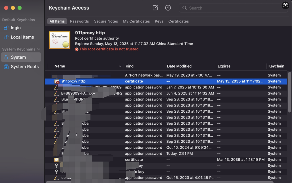Click the 'Oct 10, 2024 at 9:09:24...' date cell
292x183 pixels.
(189, 148)
